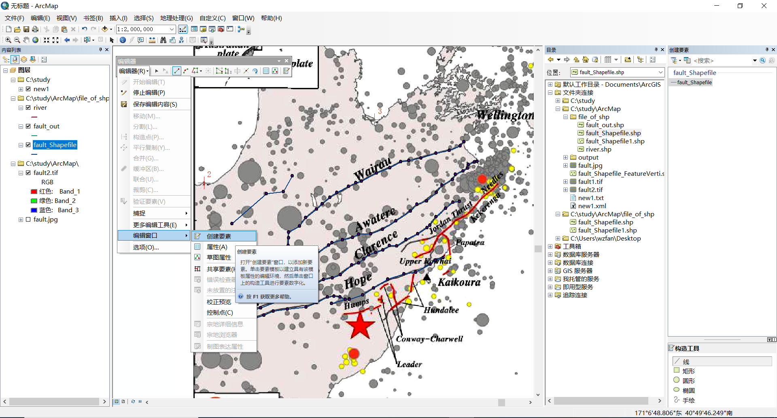Click the Find binoculars icon
The image size is (777, 418).
(x=163, y=40)
